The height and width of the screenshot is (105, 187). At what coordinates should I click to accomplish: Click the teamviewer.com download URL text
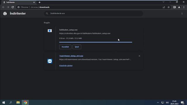click(95, 60)
